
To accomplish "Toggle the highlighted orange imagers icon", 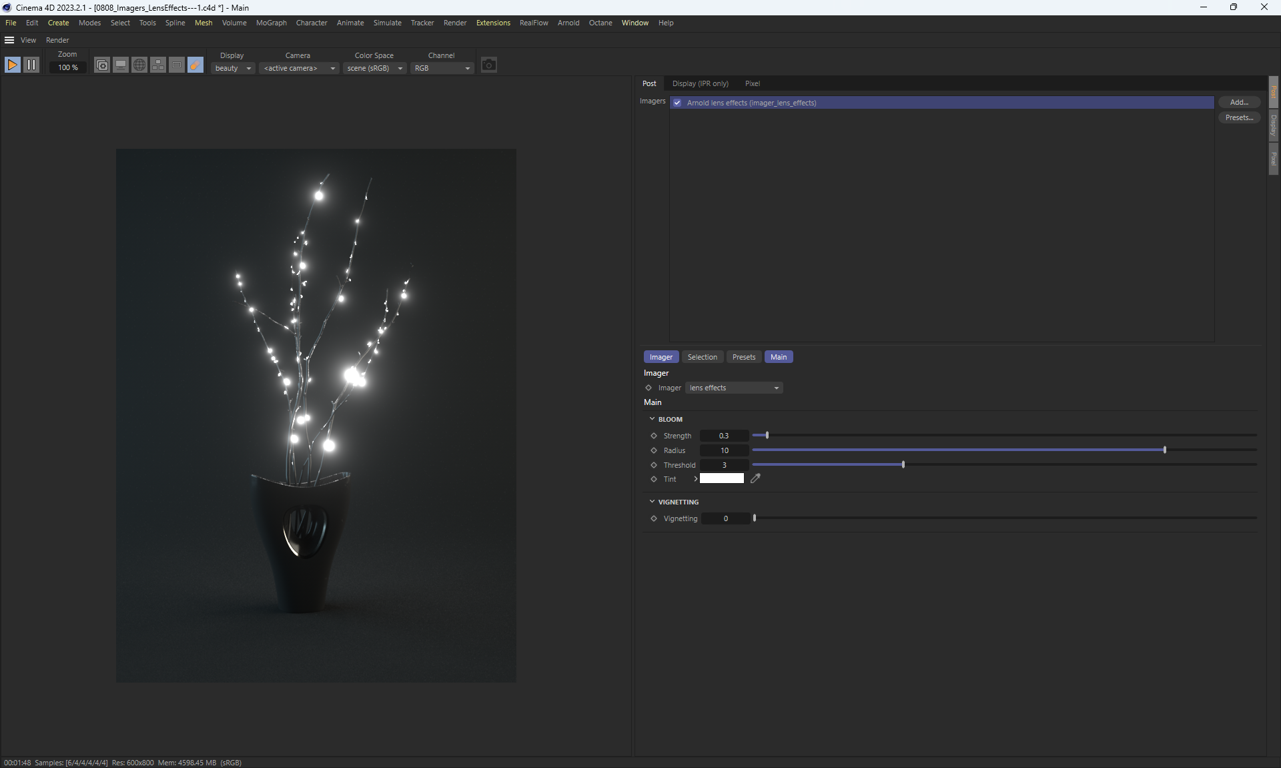I will (x=195, y=65).
